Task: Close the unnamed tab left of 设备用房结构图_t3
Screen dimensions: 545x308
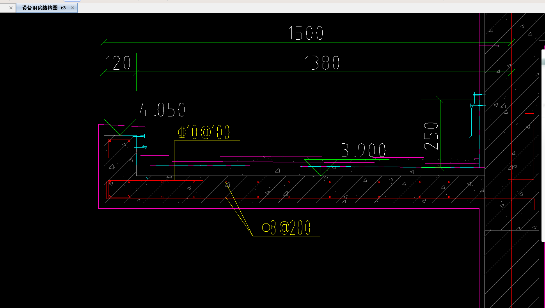Action: (x=11, y=8)
